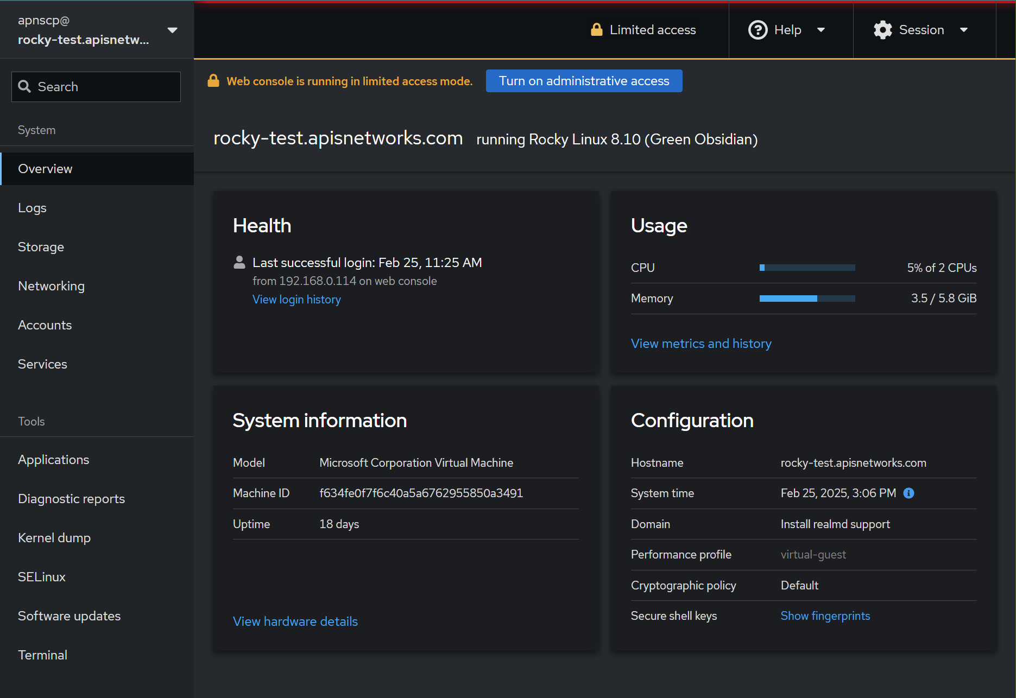Click the Memory usage progress bar
The height and width of the screenshot is (698, 1016).
tap(807, 299)
